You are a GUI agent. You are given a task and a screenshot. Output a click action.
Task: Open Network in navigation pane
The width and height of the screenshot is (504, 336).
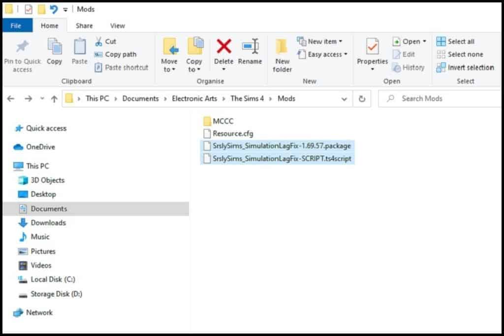coord(33,312)
